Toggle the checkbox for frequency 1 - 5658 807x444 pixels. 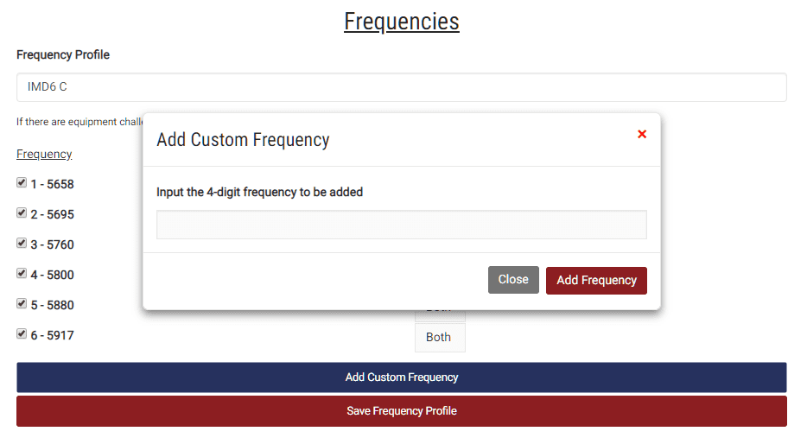click(22, 182)
